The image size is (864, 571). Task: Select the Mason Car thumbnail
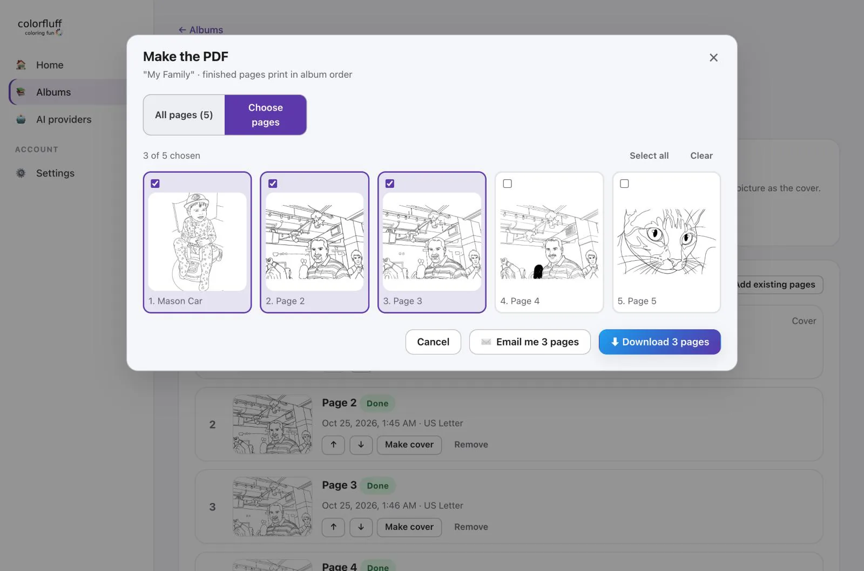click(198, 242)
